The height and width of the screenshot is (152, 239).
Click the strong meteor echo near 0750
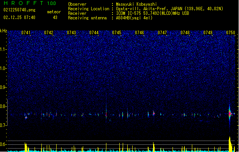(230, 114)
